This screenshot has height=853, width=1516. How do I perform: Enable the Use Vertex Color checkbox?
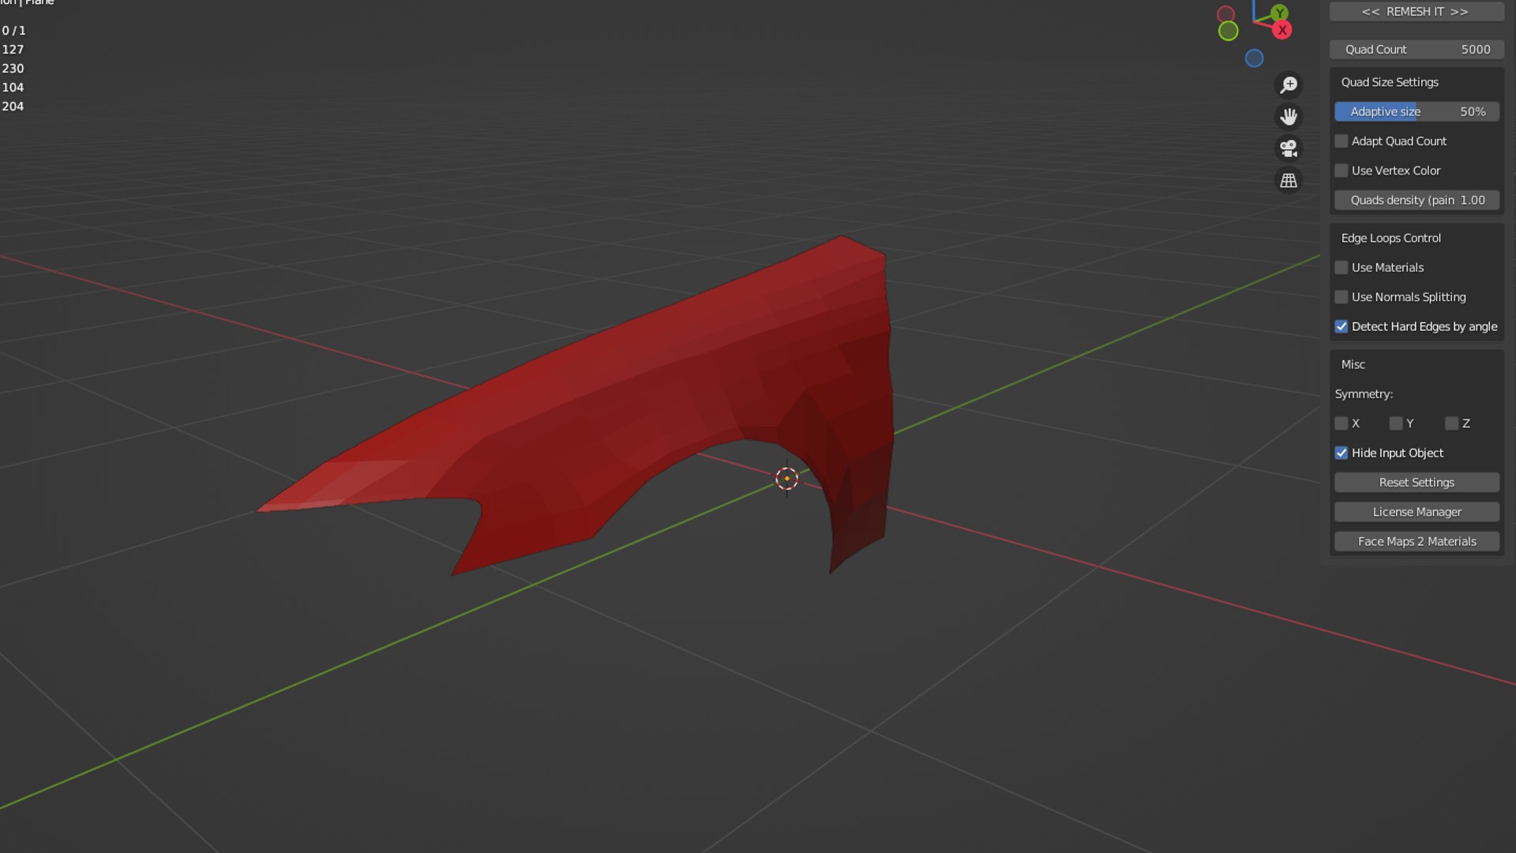1342,171
